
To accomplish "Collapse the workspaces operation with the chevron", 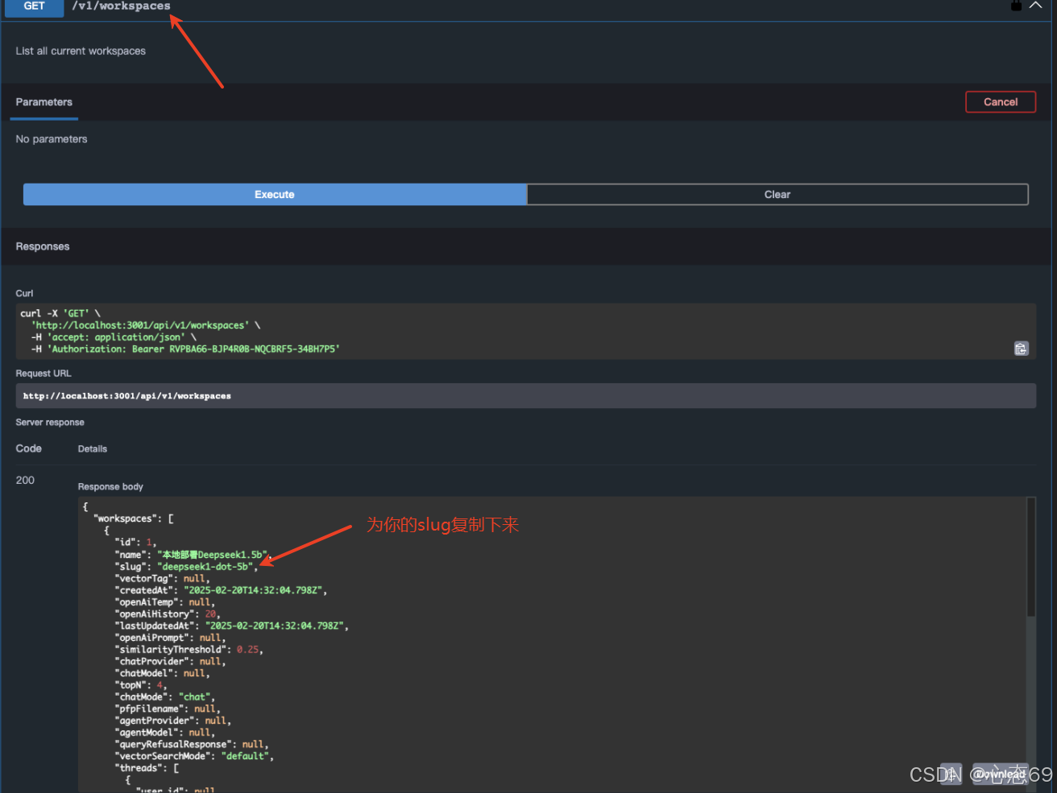I will pyautogui.click(x=1037, y=5).
